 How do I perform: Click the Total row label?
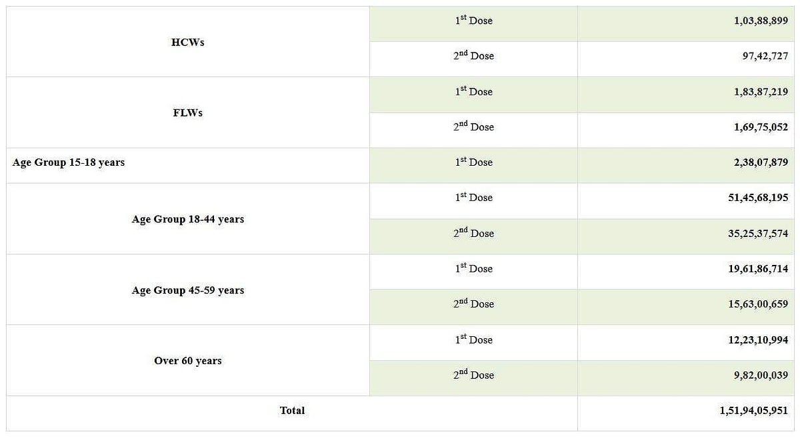point(292,410)
